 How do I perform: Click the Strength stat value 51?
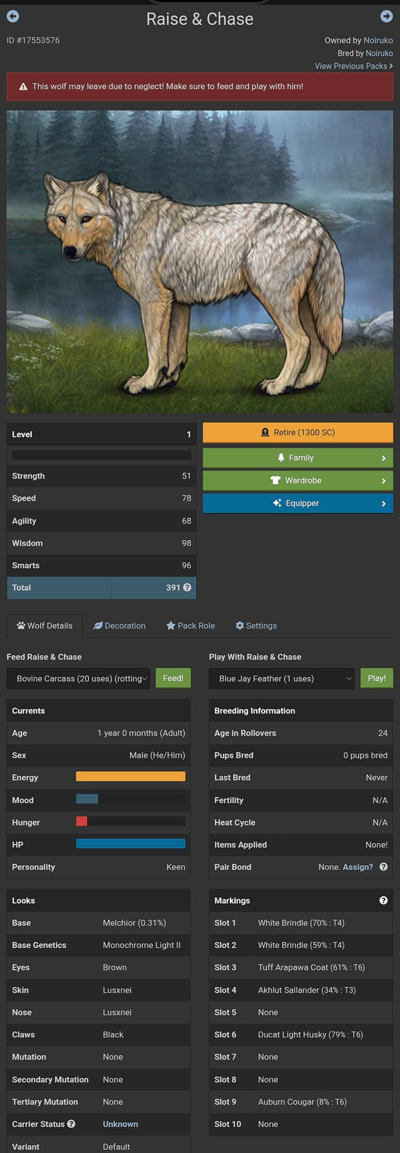[x=186, y=476]
